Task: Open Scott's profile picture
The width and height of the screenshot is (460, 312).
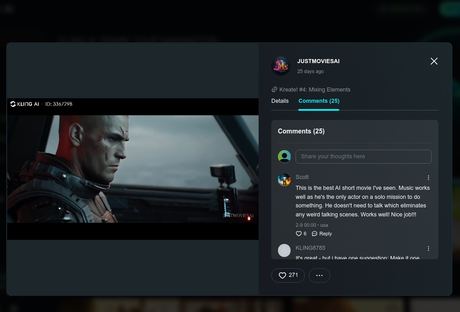Action: (x=284, y=179)
